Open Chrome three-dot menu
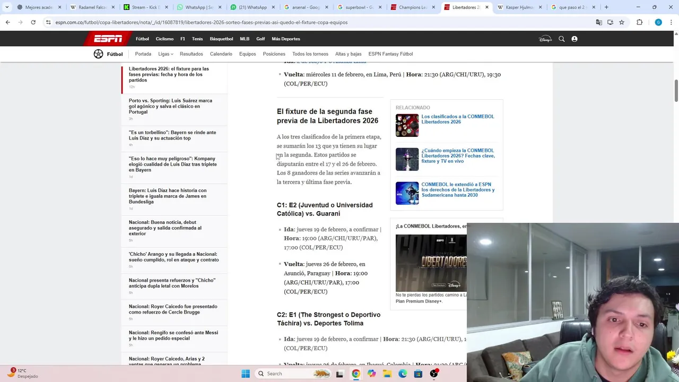 coord(671,22)
